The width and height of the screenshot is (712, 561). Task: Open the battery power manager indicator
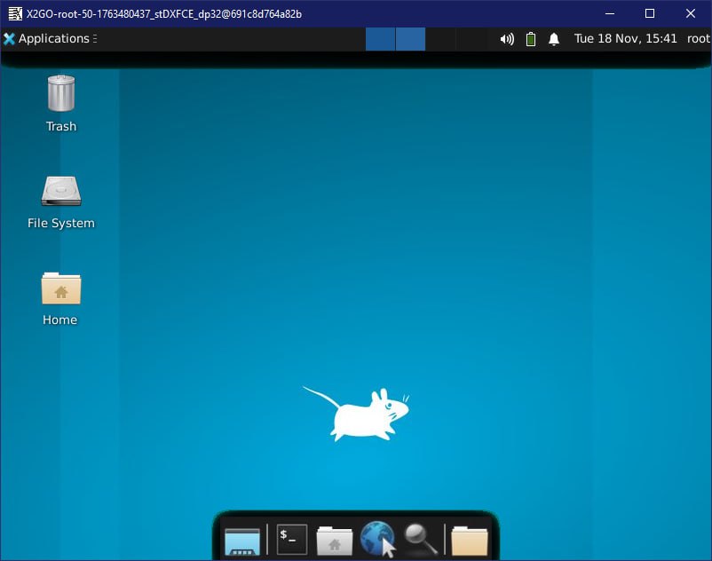531,39
